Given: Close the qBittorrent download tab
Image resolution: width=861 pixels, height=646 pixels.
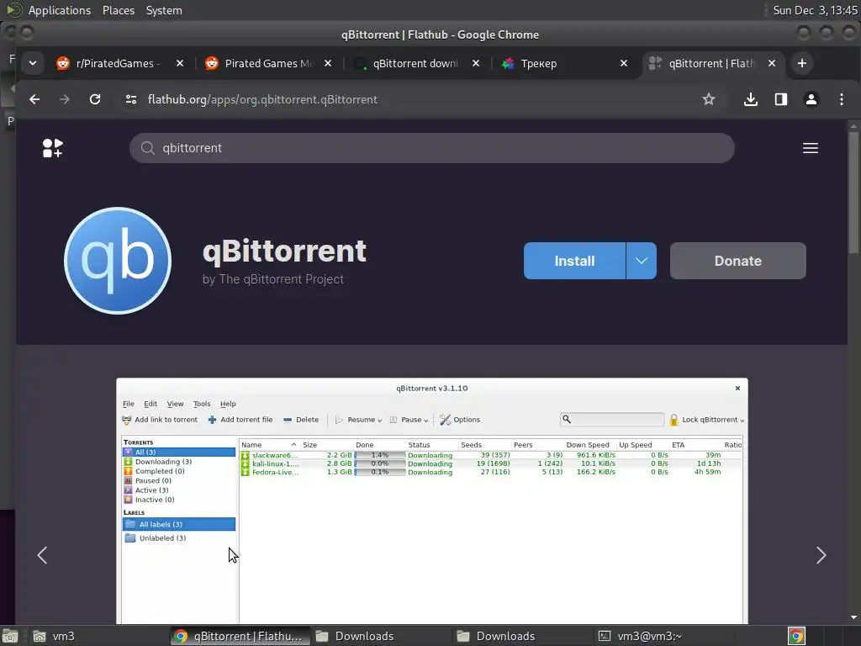Looking at the screenshot, I should [x=476, y=63].
